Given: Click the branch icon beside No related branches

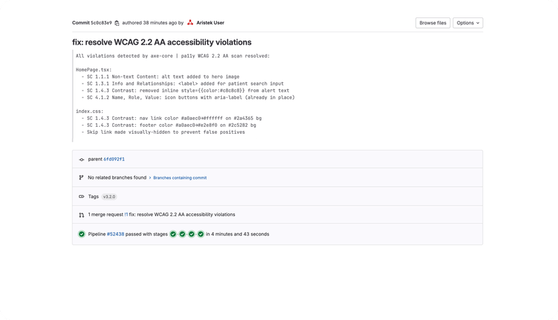Looking at the screenshot, I should click(81, 177).
